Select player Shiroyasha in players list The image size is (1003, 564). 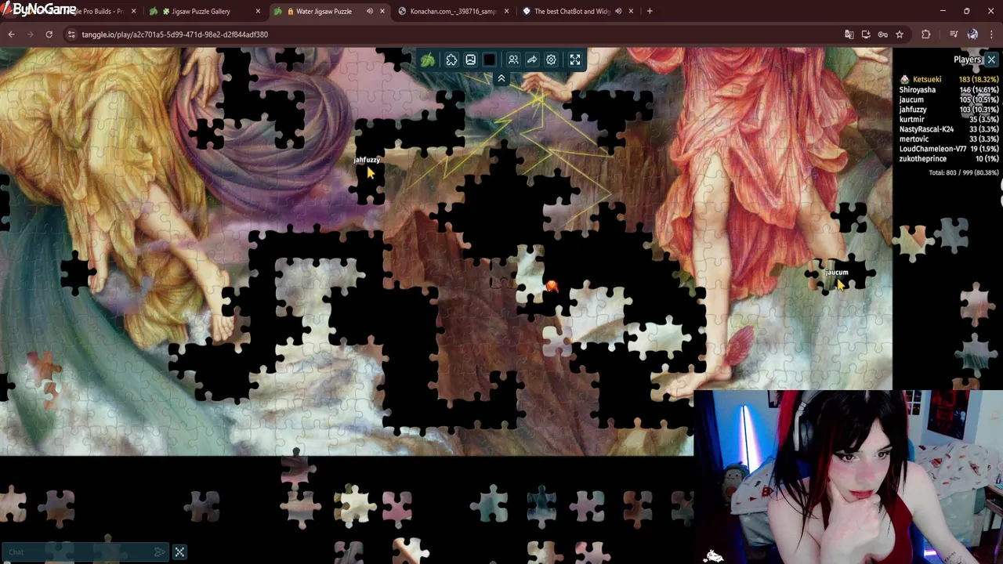pos(917,90)
